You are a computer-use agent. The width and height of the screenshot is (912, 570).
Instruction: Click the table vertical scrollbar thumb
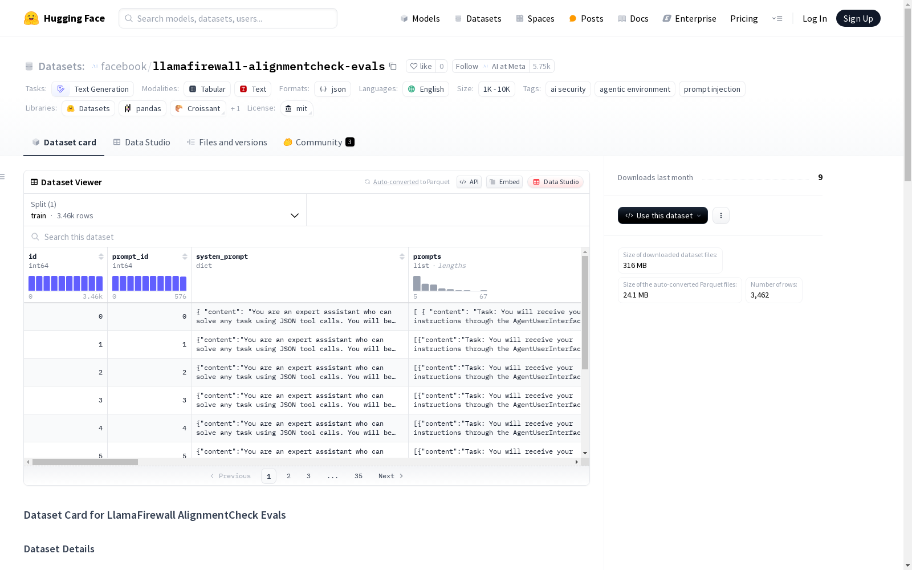pyautogui.click(x=585, y=312)
